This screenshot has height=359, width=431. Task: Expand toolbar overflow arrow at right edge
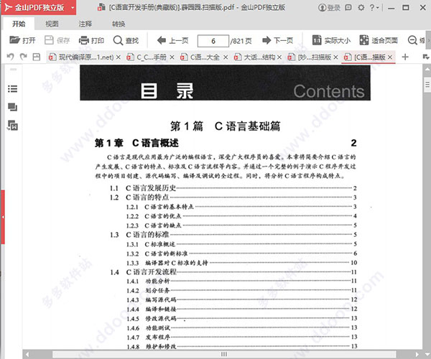coord(428,41)
